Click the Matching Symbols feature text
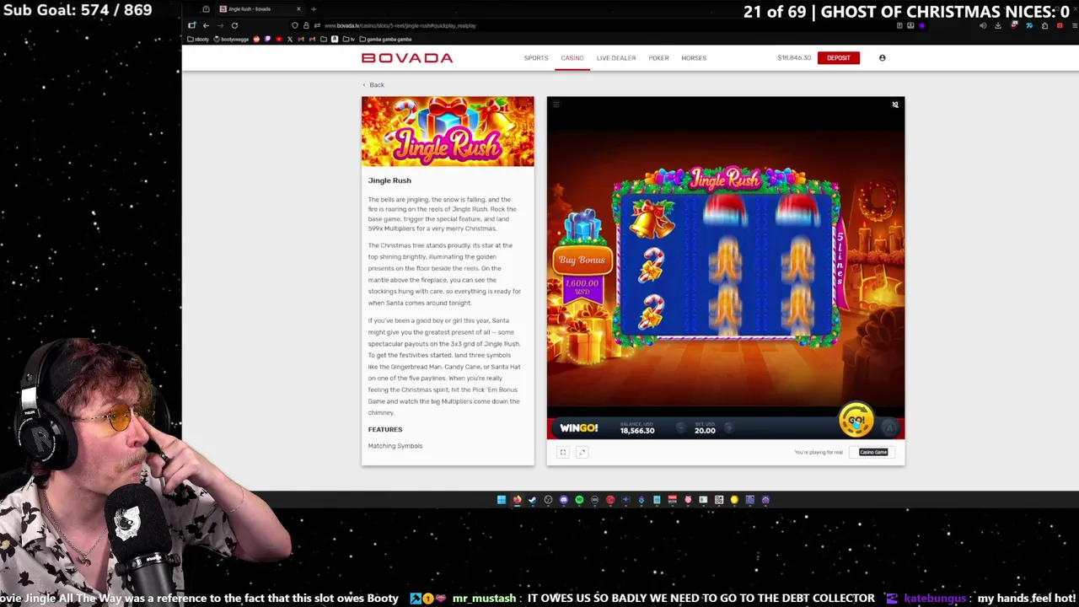The height and width of the screenshot is (607, 1079). (x=395, y=446)
